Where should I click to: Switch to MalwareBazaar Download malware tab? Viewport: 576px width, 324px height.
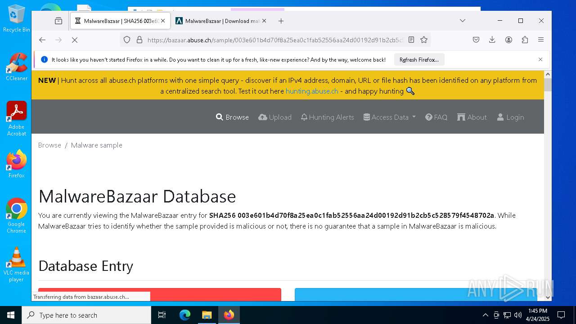221,21
